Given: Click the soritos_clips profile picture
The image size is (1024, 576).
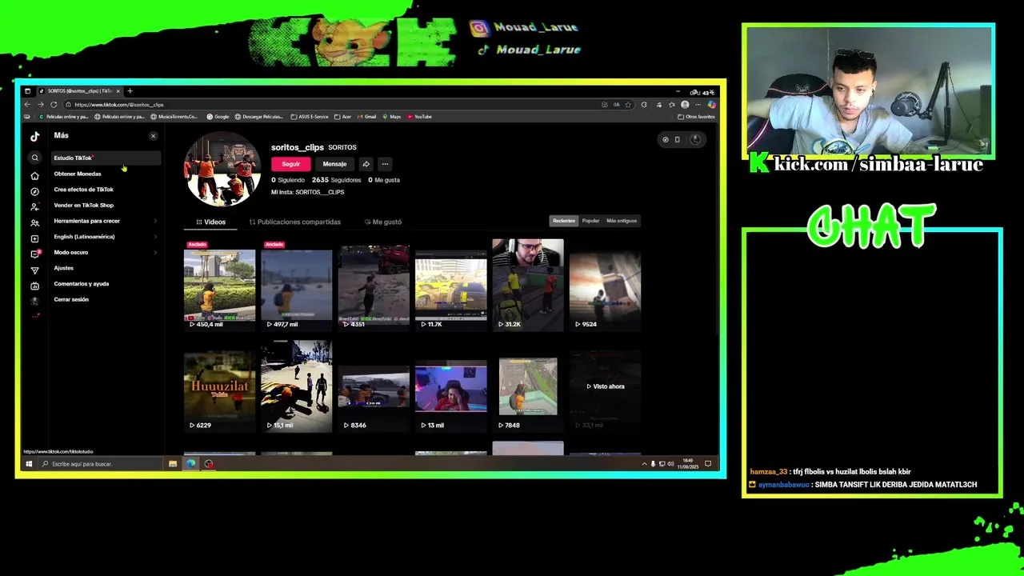Looking at the screenshot, I should pos(222,170).
